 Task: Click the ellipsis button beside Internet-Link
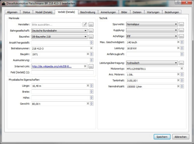pyautogui.click(x=91, y=66)
